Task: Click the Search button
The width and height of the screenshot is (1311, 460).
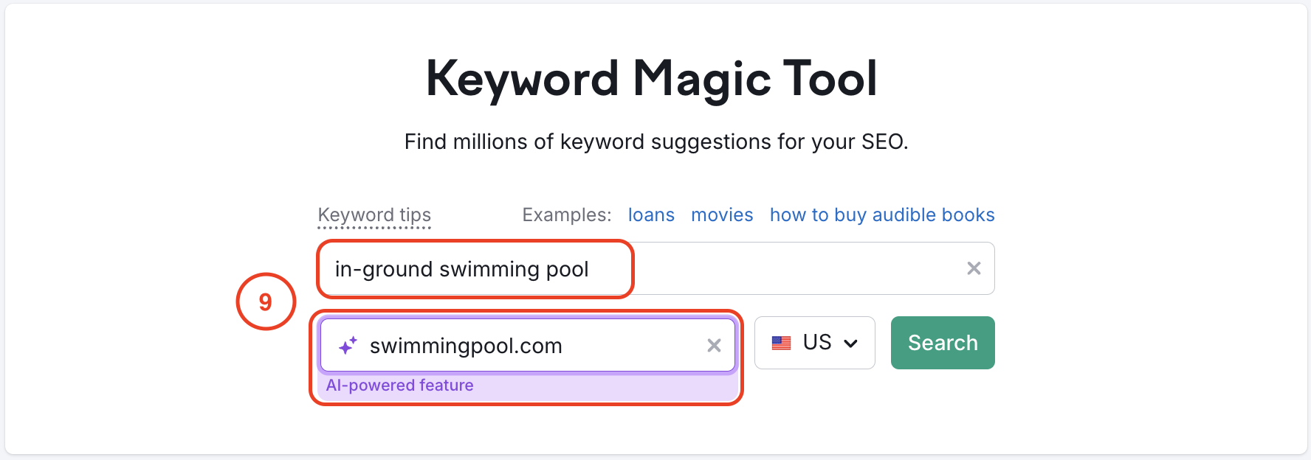Action: [943, 342]
